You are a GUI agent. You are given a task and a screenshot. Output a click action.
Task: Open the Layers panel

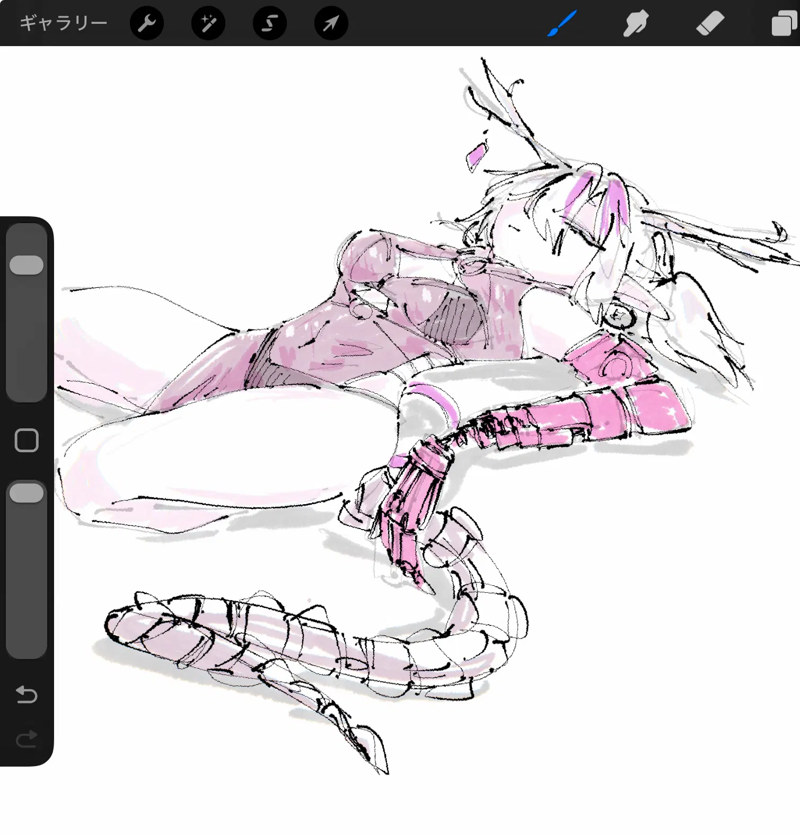click(x=784, y=23)
